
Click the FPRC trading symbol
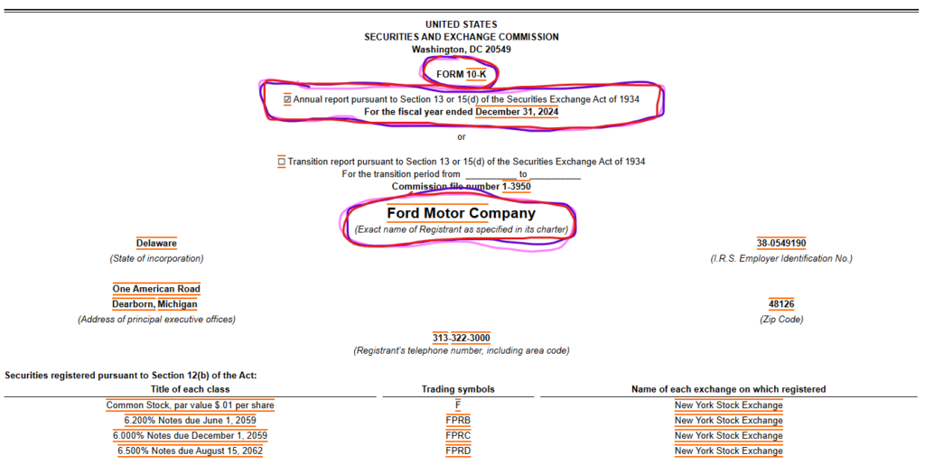click(x=458, y=436)
